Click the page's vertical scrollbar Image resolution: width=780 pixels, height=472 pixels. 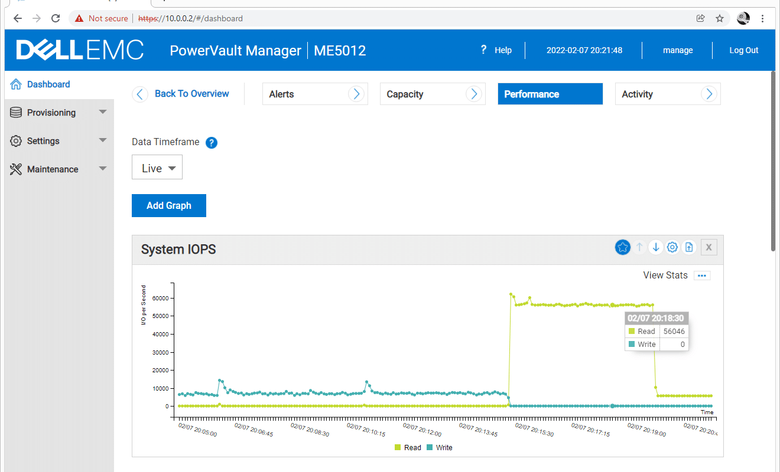click(773, 160)
